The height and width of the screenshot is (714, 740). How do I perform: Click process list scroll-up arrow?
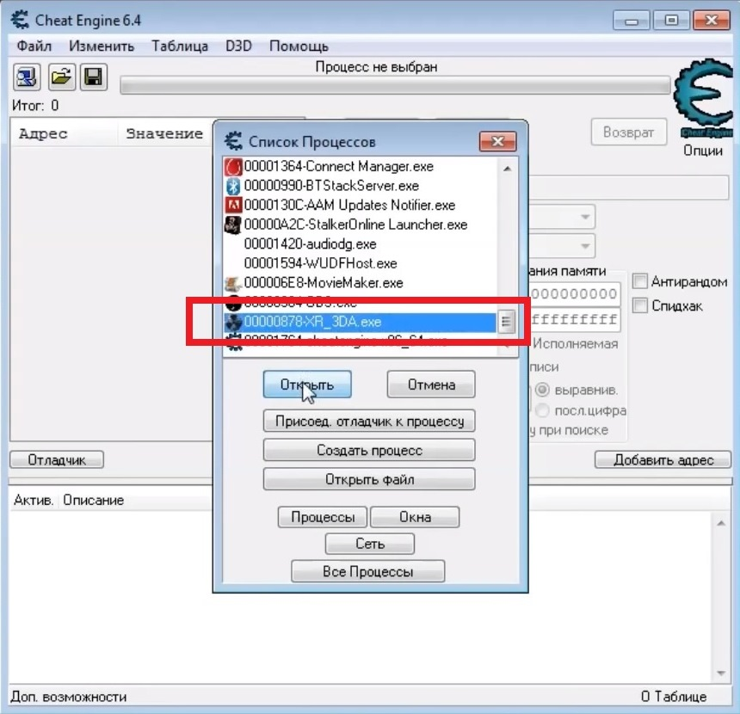click(x=508, y=169)
